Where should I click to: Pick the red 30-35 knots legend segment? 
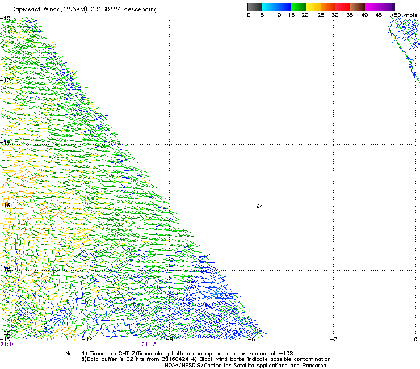(x=343, y=7)
